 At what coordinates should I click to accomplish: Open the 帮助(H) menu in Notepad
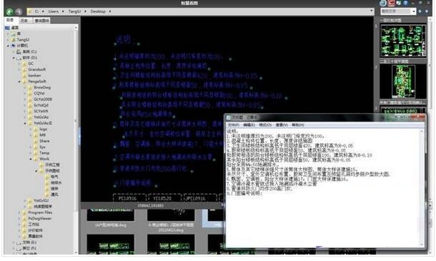click(x=298, y=125)
